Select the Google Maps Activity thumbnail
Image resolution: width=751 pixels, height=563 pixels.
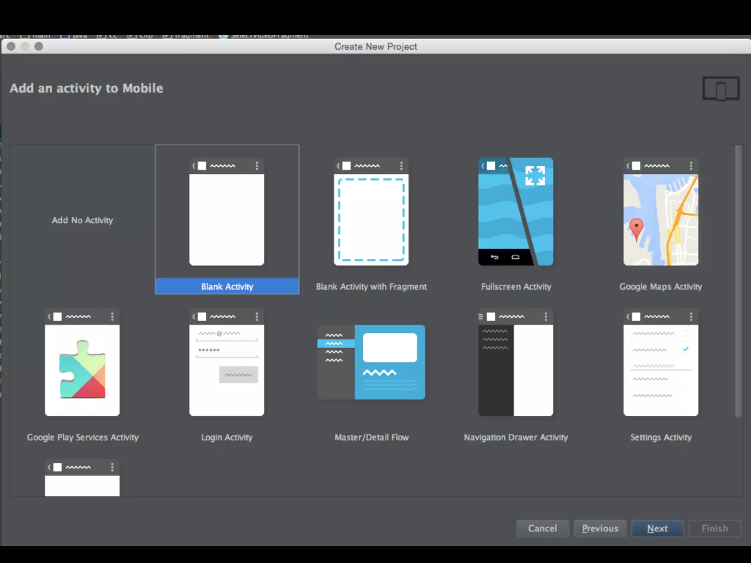pyautogui.click(x=661, y=212)
